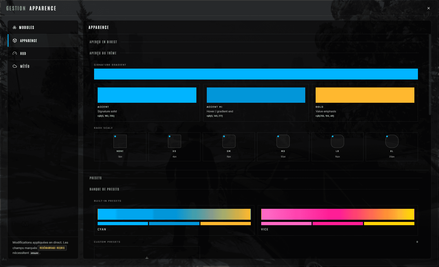The image size is (439, 267).
Task: Click the custom presets count 0
Action: point(417,242)
